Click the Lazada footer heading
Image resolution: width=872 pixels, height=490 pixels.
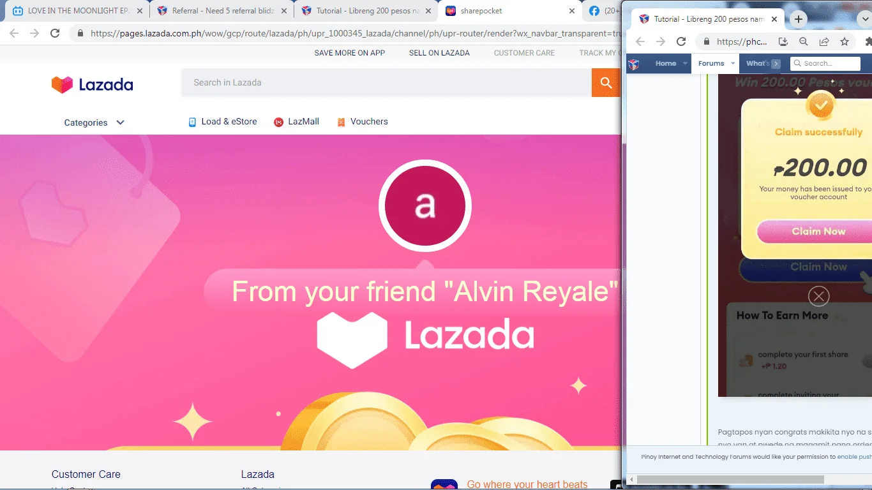[257, 474]
